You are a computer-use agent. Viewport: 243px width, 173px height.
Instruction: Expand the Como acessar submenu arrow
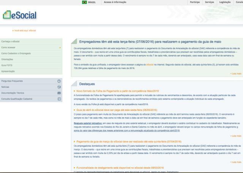coord(60,48)
